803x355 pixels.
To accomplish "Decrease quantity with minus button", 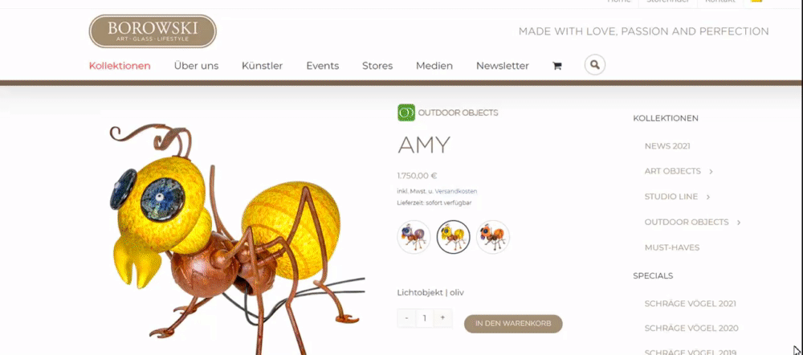I will (x=406, y=318).
